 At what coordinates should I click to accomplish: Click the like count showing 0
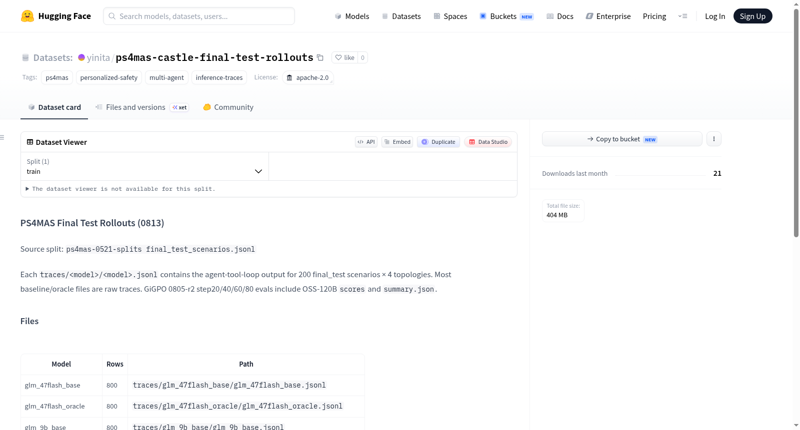click(362, 57)
